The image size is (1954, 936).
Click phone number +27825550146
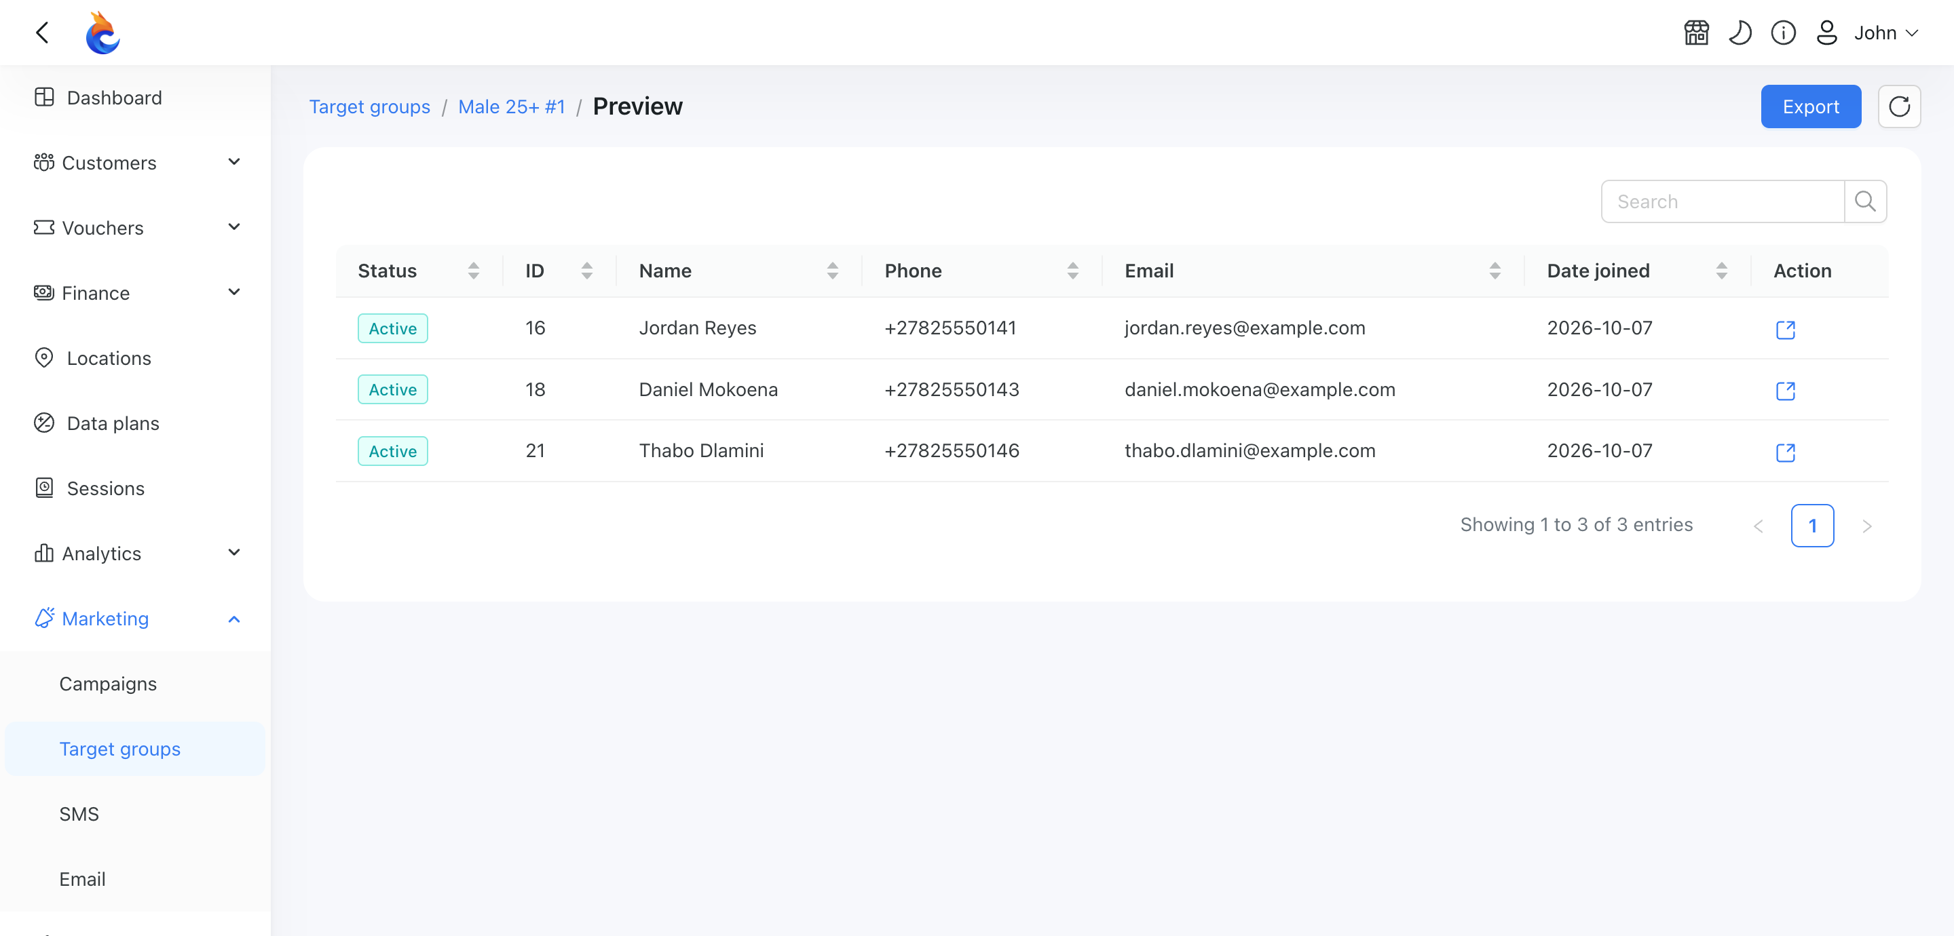click(x=952, y=451)
